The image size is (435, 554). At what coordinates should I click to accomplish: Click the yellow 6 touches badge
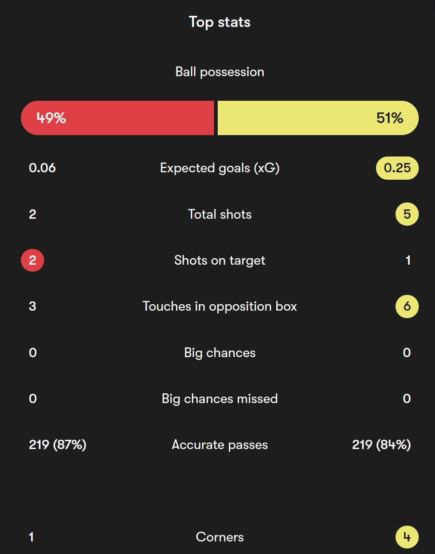coord(407,306)
